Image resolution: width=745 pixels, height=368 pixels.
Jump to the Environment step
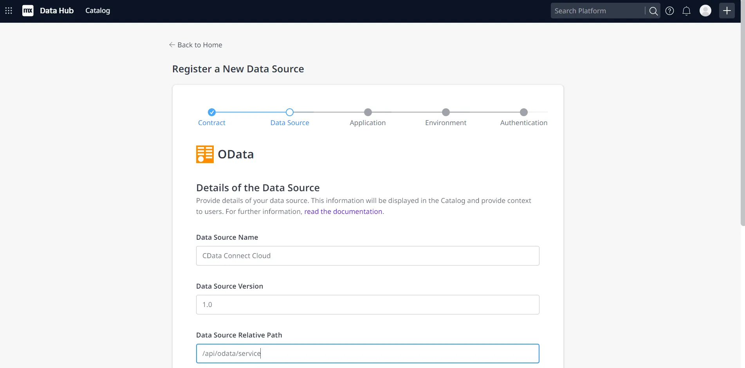[x=446, y=112]
